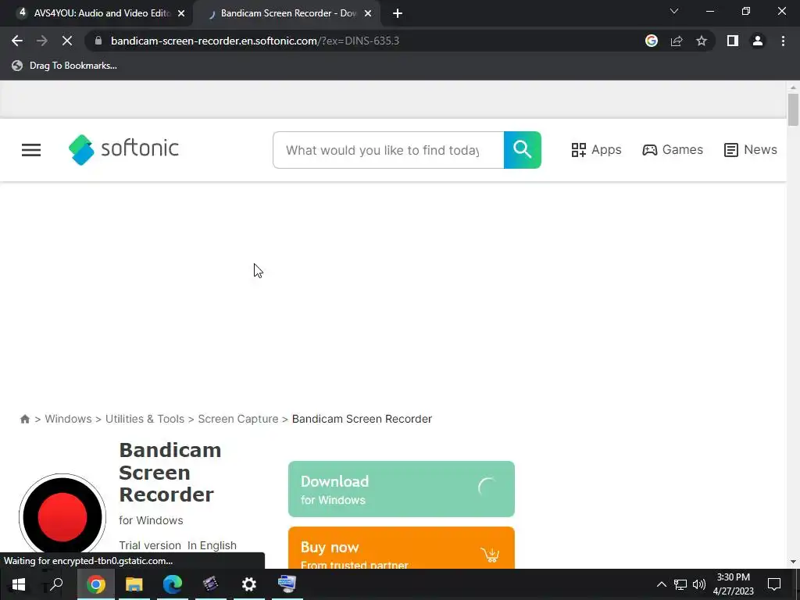Open the notification center
The image size is (800, 600).
(x=774, y=584)
